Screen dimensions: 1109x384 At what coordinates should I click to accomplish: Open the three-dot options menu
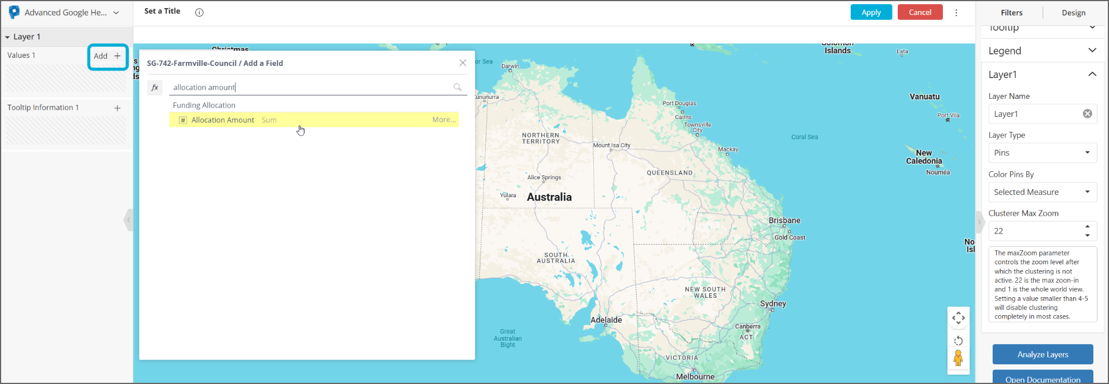pos(956,12)
